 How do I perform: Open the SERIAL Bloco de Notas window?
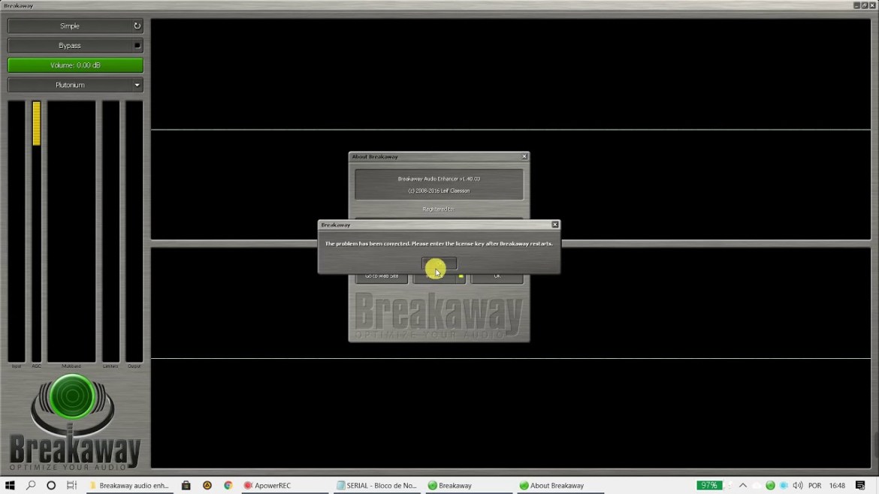[x=376, y=486]
